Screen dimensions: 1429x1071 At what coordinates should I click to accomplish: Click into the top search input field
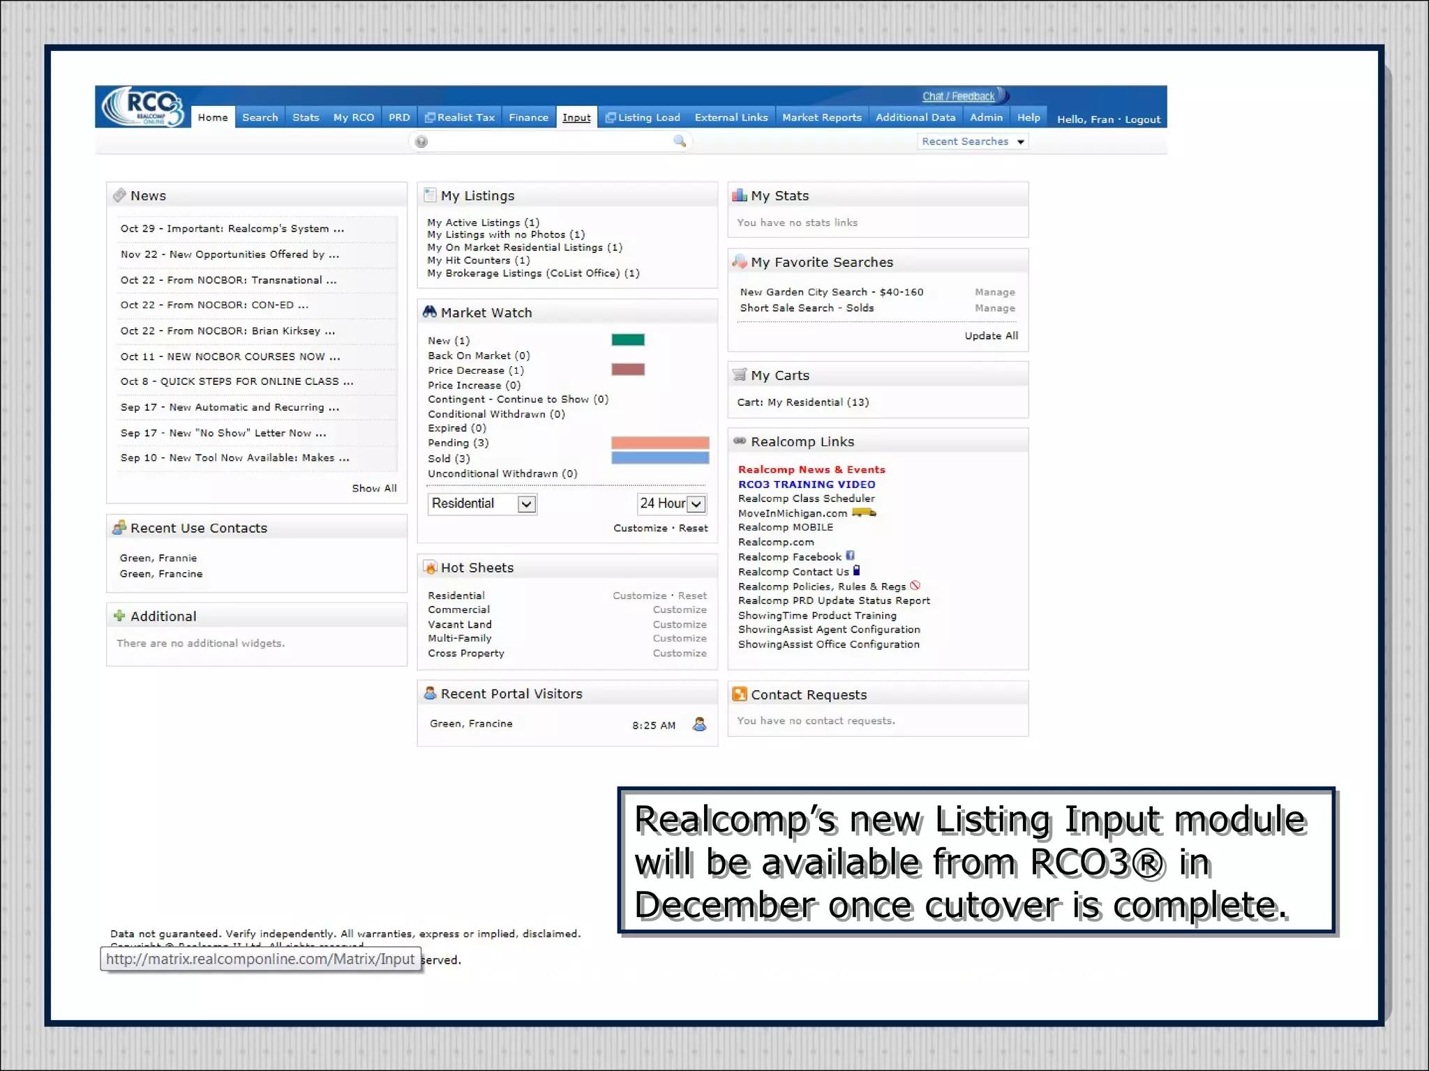(550, 142)
